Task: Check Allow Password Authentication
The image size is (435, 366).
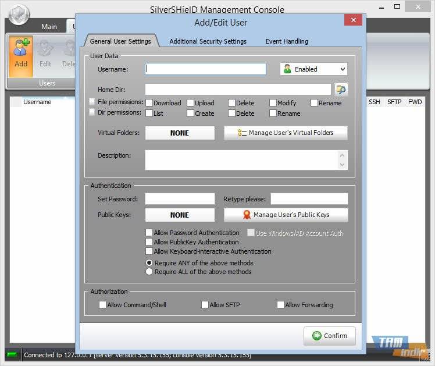Action: (x=149, y=233)
